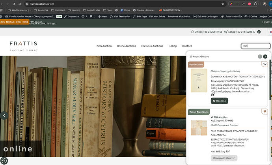Screen dimensions: 272x165
Task: Click the Frattis auction house logo
Action: tap(24, 46)
